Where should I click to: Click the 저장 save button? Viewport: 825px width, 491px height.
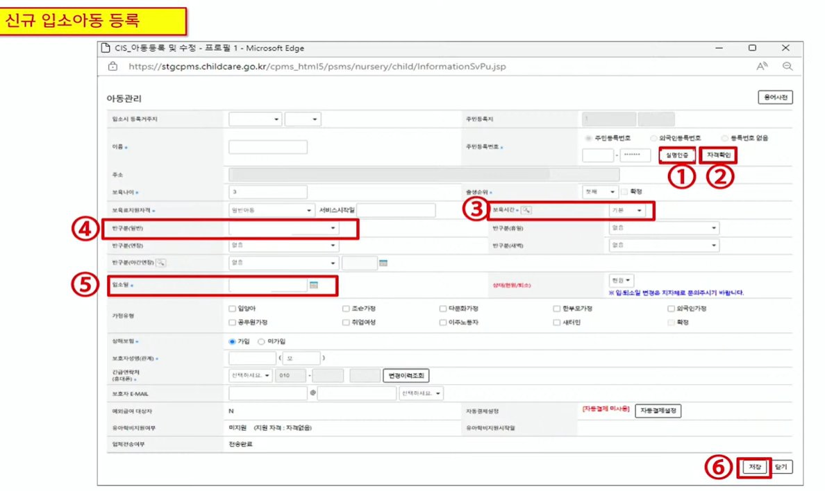pyautogui.click(x=754, y=467)
